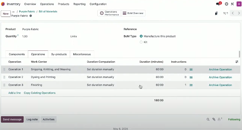Screen dimensions: 242x130
Task: Archive Operation 3
Action: 220,85
